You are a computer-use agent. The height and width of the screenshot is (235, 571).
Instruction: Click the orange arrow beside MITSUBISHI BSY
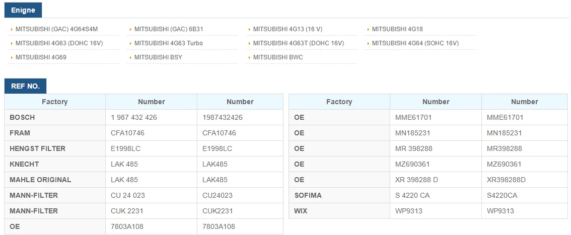coord(131,57)
